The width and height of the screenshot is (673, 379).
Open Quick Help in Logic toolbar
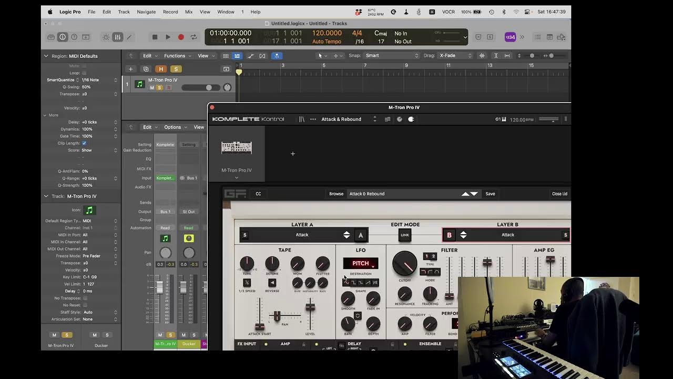(x=74, y=37)
